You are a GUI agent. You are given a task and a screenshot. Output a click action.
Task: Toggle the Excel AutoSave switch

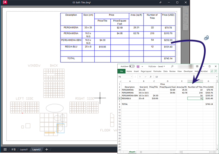click(132, 66)
